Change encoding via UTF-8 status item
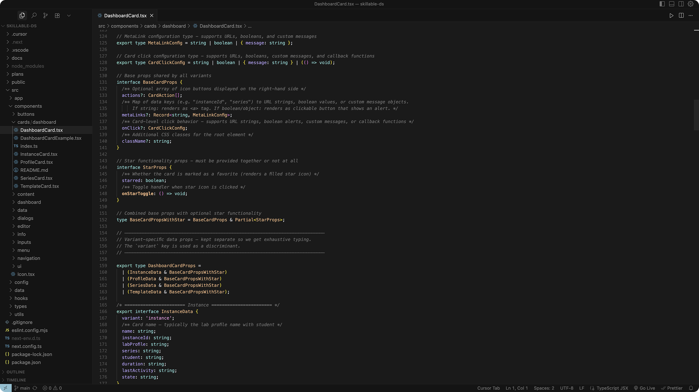 (566, 388)
